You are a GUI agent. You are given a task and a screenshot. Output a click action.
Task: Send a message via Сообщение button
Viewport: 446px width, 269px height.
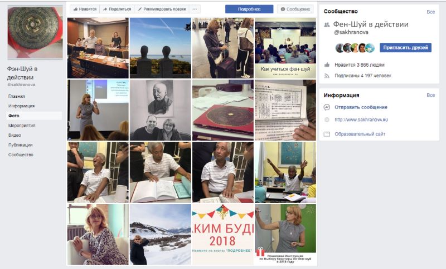295,9
